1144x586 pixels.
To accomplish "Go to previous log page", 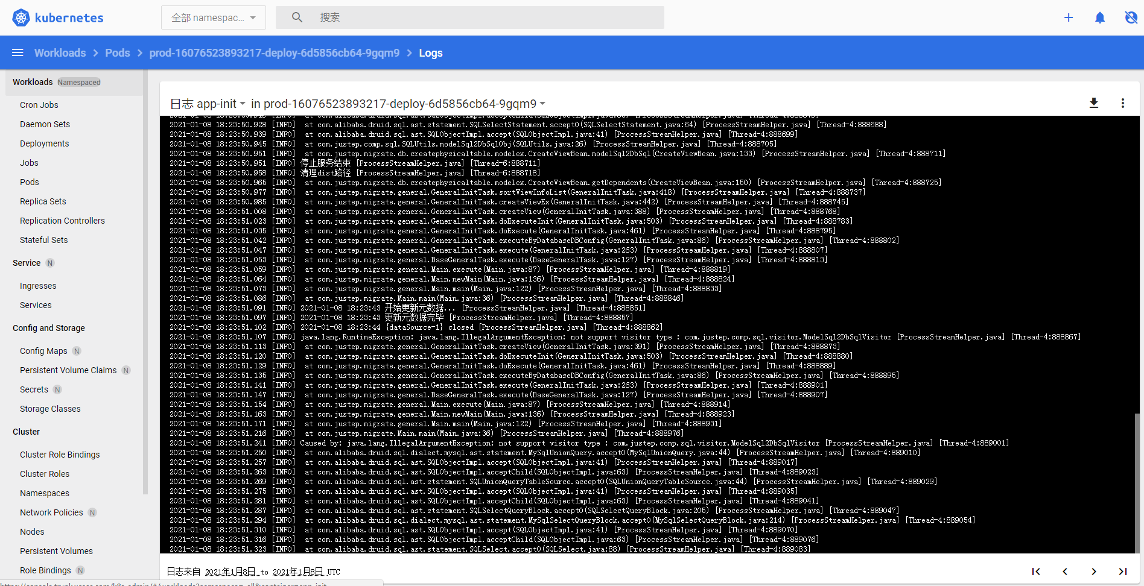I will coord(1065,572).
